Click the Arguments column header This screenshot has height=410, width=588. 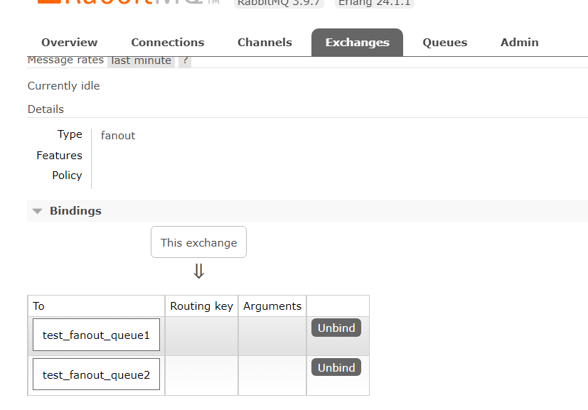pyautogui.click(x=272, y=306)
